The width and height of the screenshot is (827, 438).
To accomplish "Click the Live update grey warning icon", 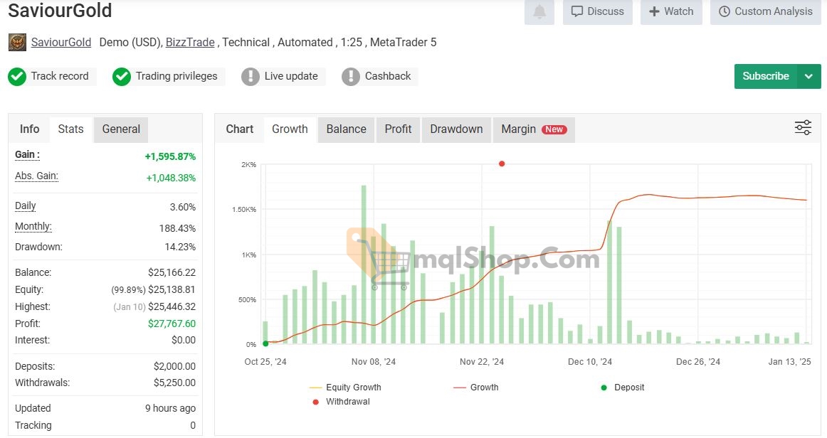I will click(251, 76).
